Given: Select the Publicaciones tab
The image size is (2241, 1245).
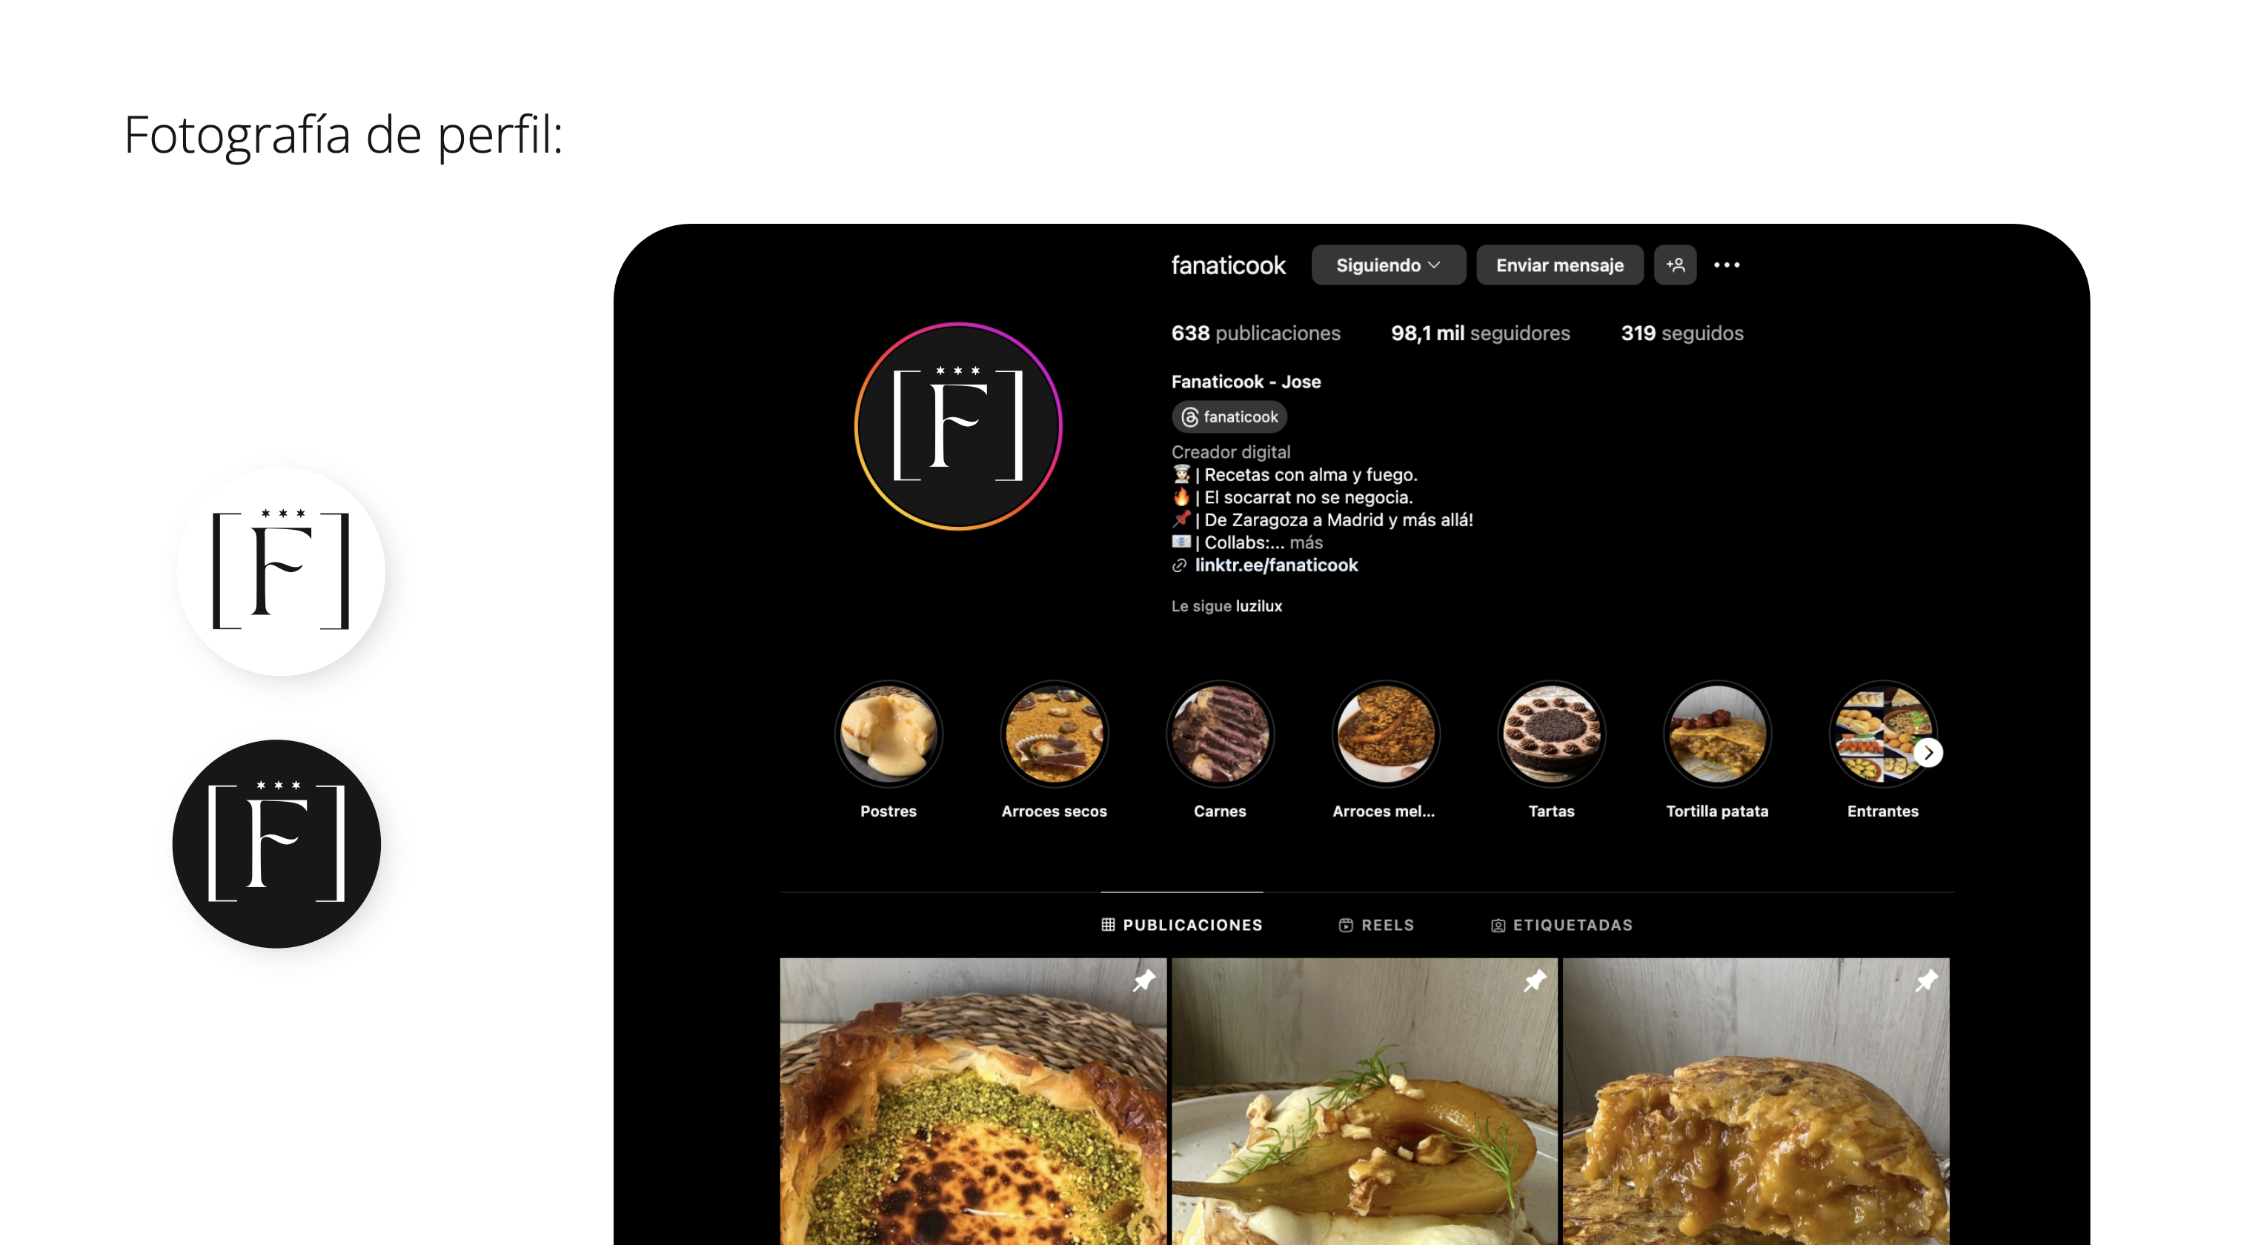Looking at the screenshot, I should coord(1181,925).
